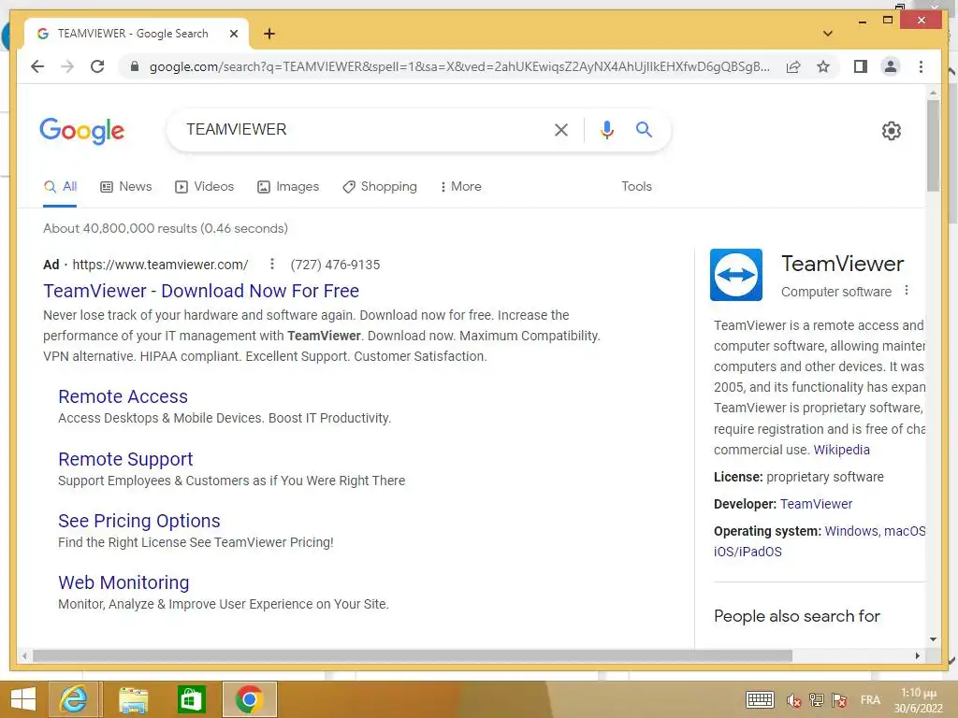Start voice search with microphone icon
The image size is (958, 718).
606,129
